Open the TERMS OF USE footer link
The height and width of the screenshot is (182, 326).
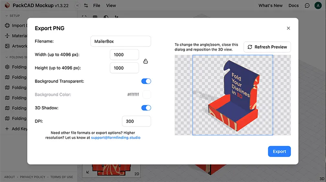click(x=62, y=177)
